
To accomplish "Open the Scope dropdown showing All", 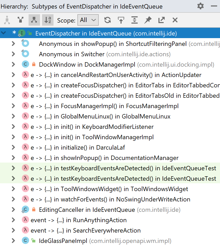I will pyautogui.click(x=88, y=20).
